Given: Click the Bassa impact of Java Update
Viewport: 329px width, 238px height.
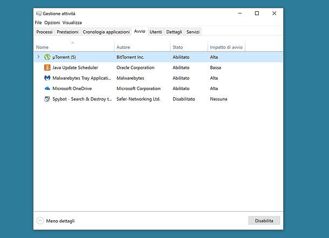Looking at the screenshot, I should pos(216,67).
